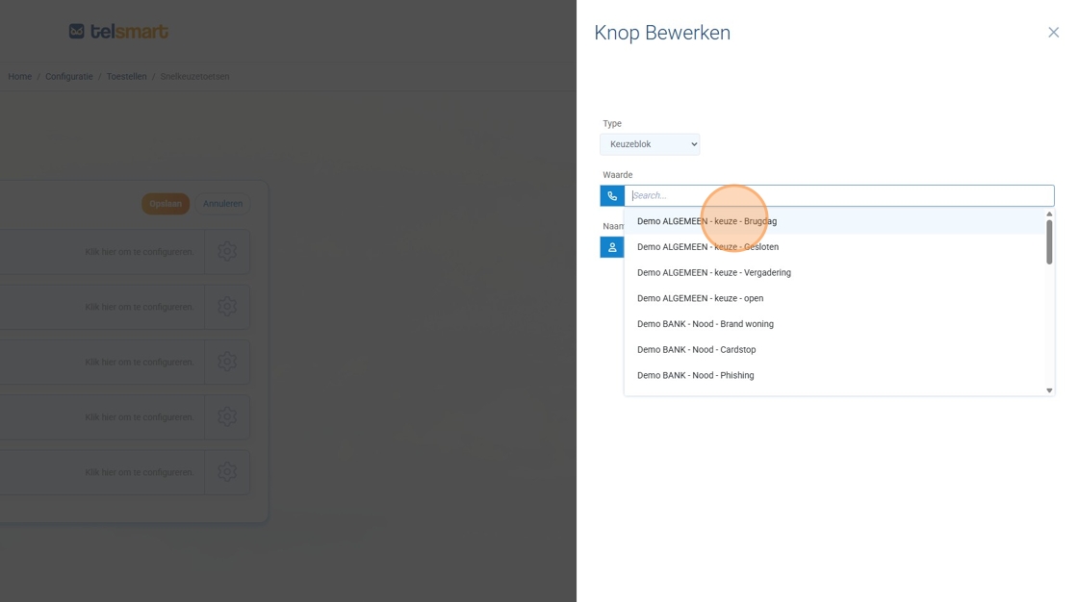The height and width of the screenshot is (602, 1078).
Task: Click the person icon beside Naam field
Action: pyautogui.click(x=612, y=247)
